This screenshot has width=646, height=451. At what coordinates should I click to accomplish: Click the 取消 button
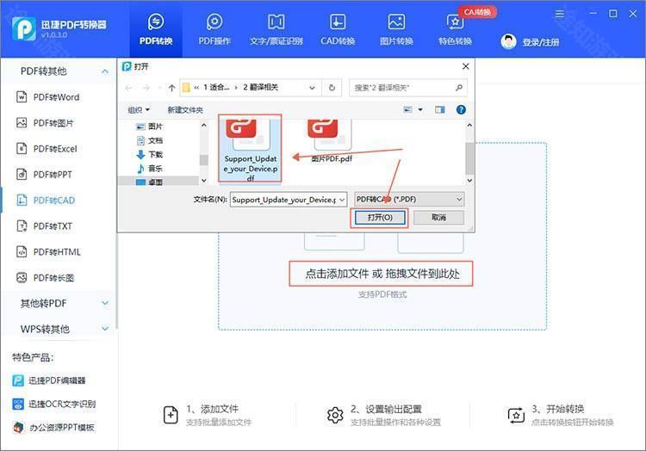pos(438,219)
